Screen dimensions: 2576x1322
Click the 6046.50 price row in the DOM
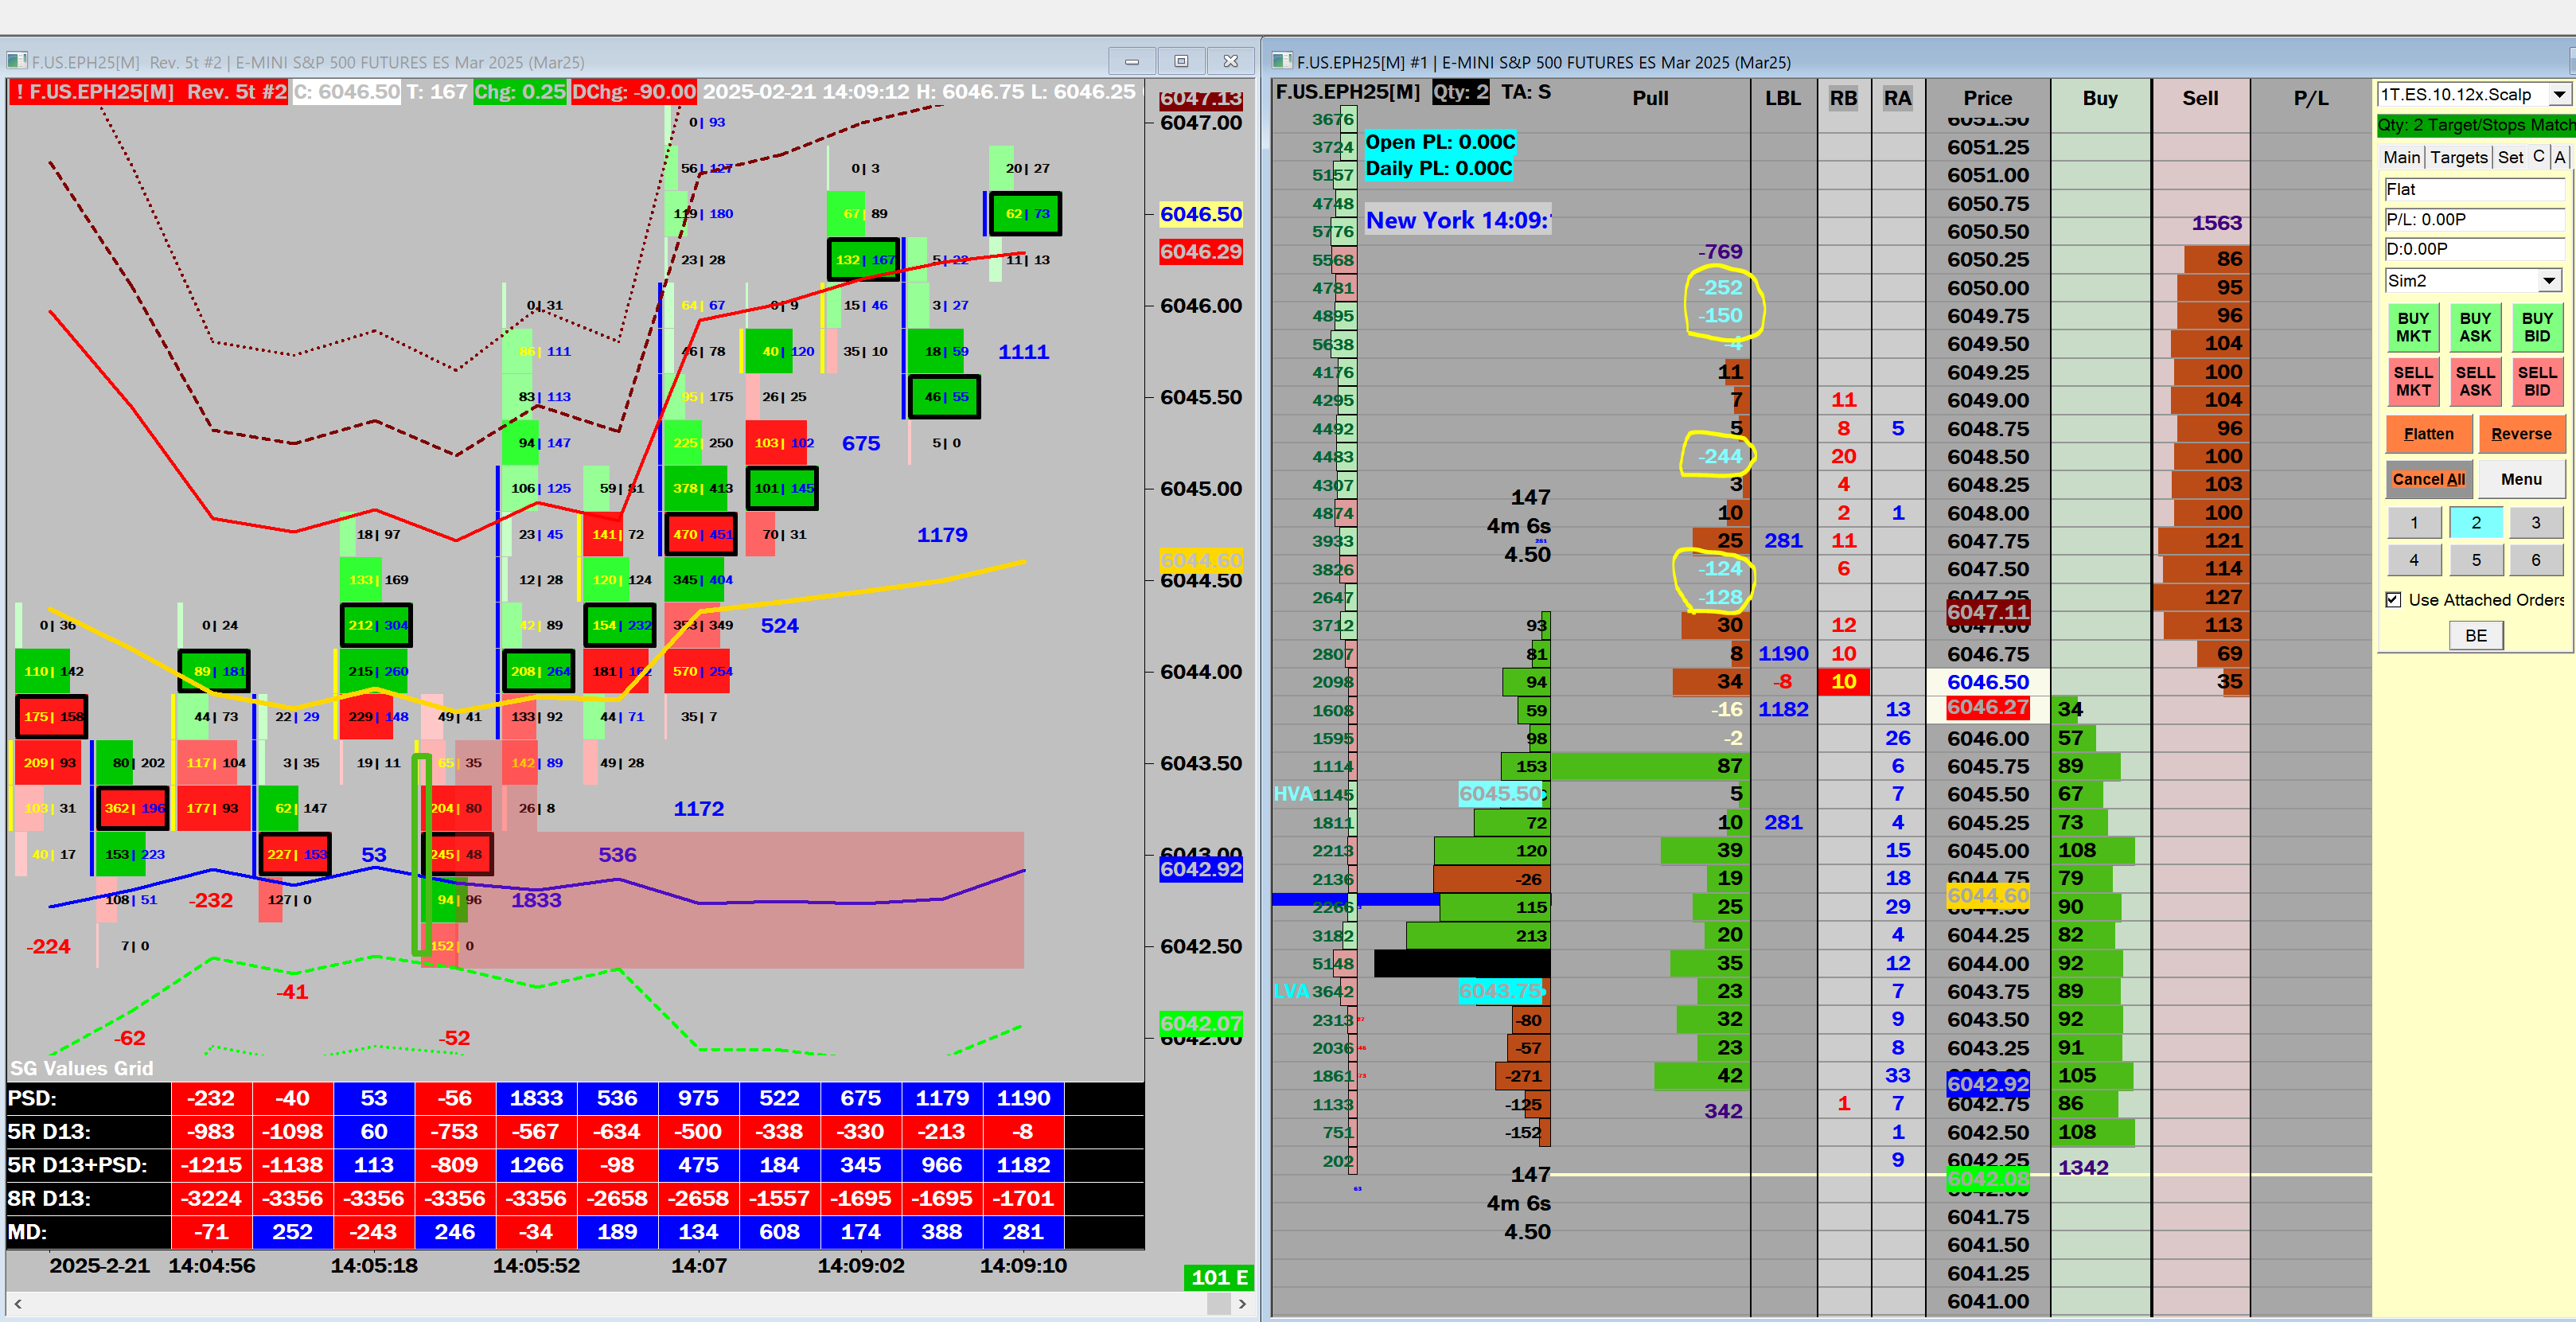pos(1987,682)
